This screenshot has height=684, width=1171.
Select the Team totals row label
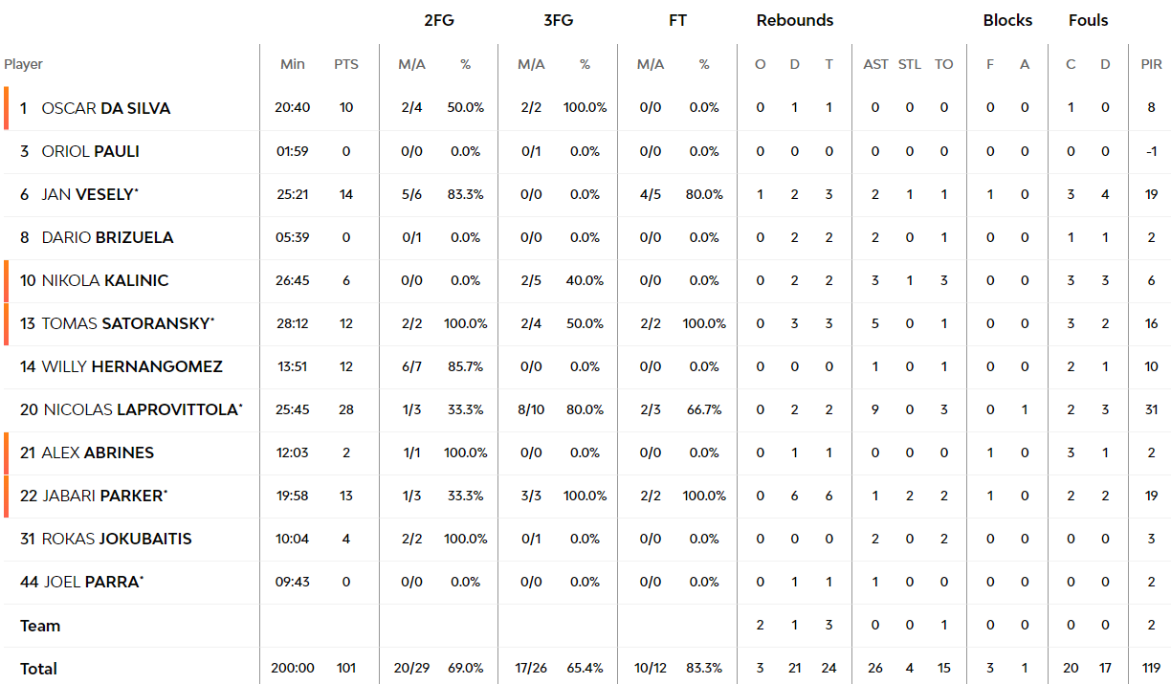point(40,626)
